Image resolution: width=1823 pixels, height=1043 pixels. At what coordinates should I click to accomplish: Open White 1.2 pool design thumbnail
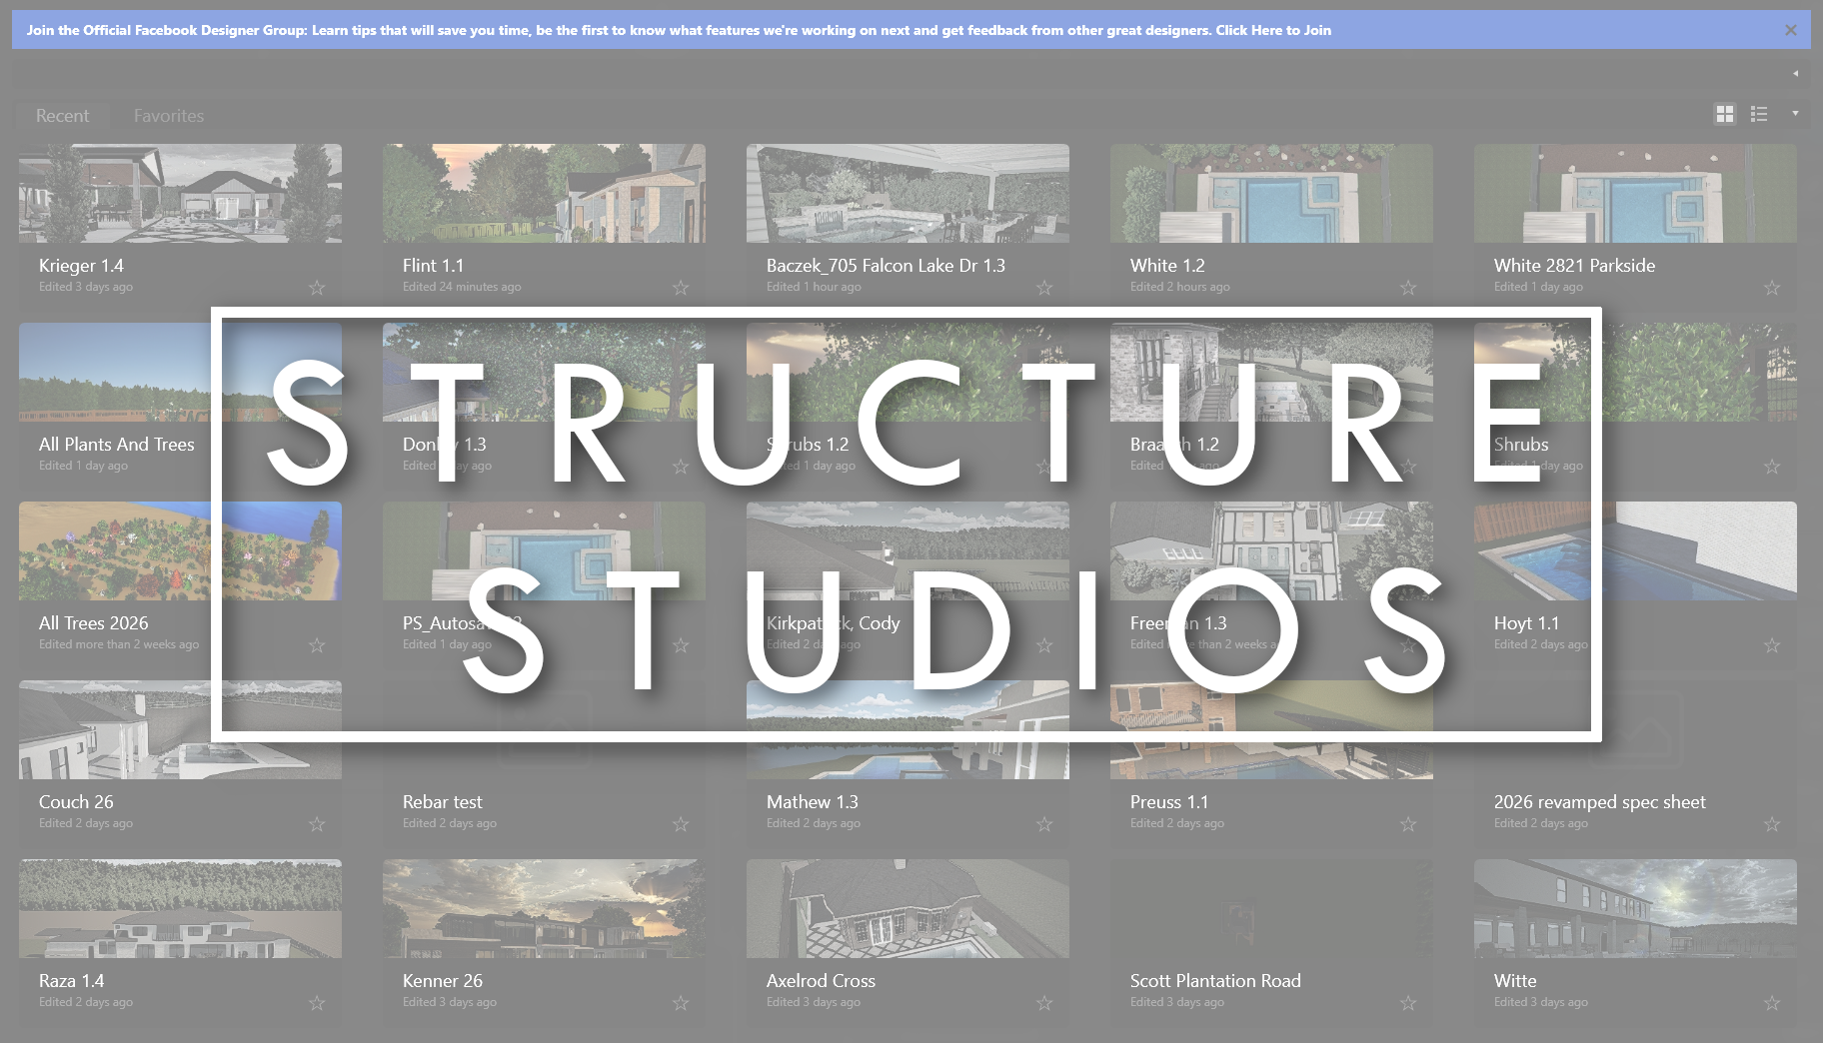1271,193
